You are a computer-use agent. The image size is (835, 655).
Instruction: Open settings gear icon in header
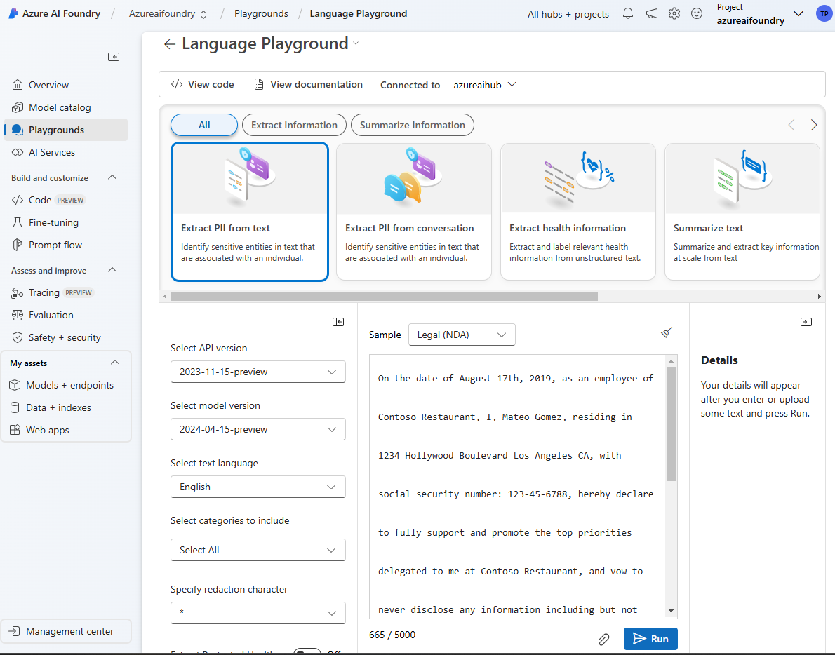pos(674,14)
